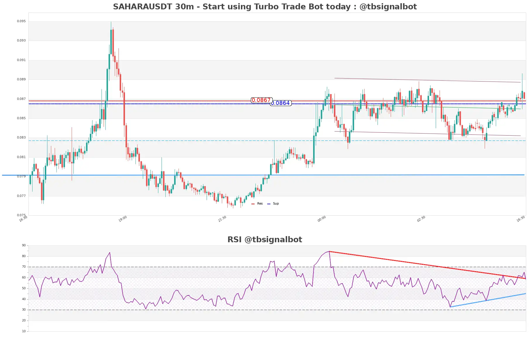
Task: Click the 0.083 price axis label
Action: point(21,137)
